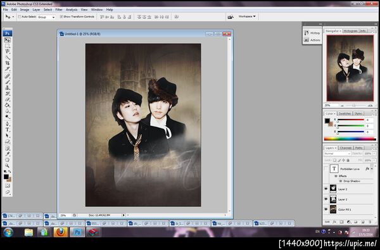
Task: Select the Slice tool
Action: pyautogui.click(x=7, y=69)
